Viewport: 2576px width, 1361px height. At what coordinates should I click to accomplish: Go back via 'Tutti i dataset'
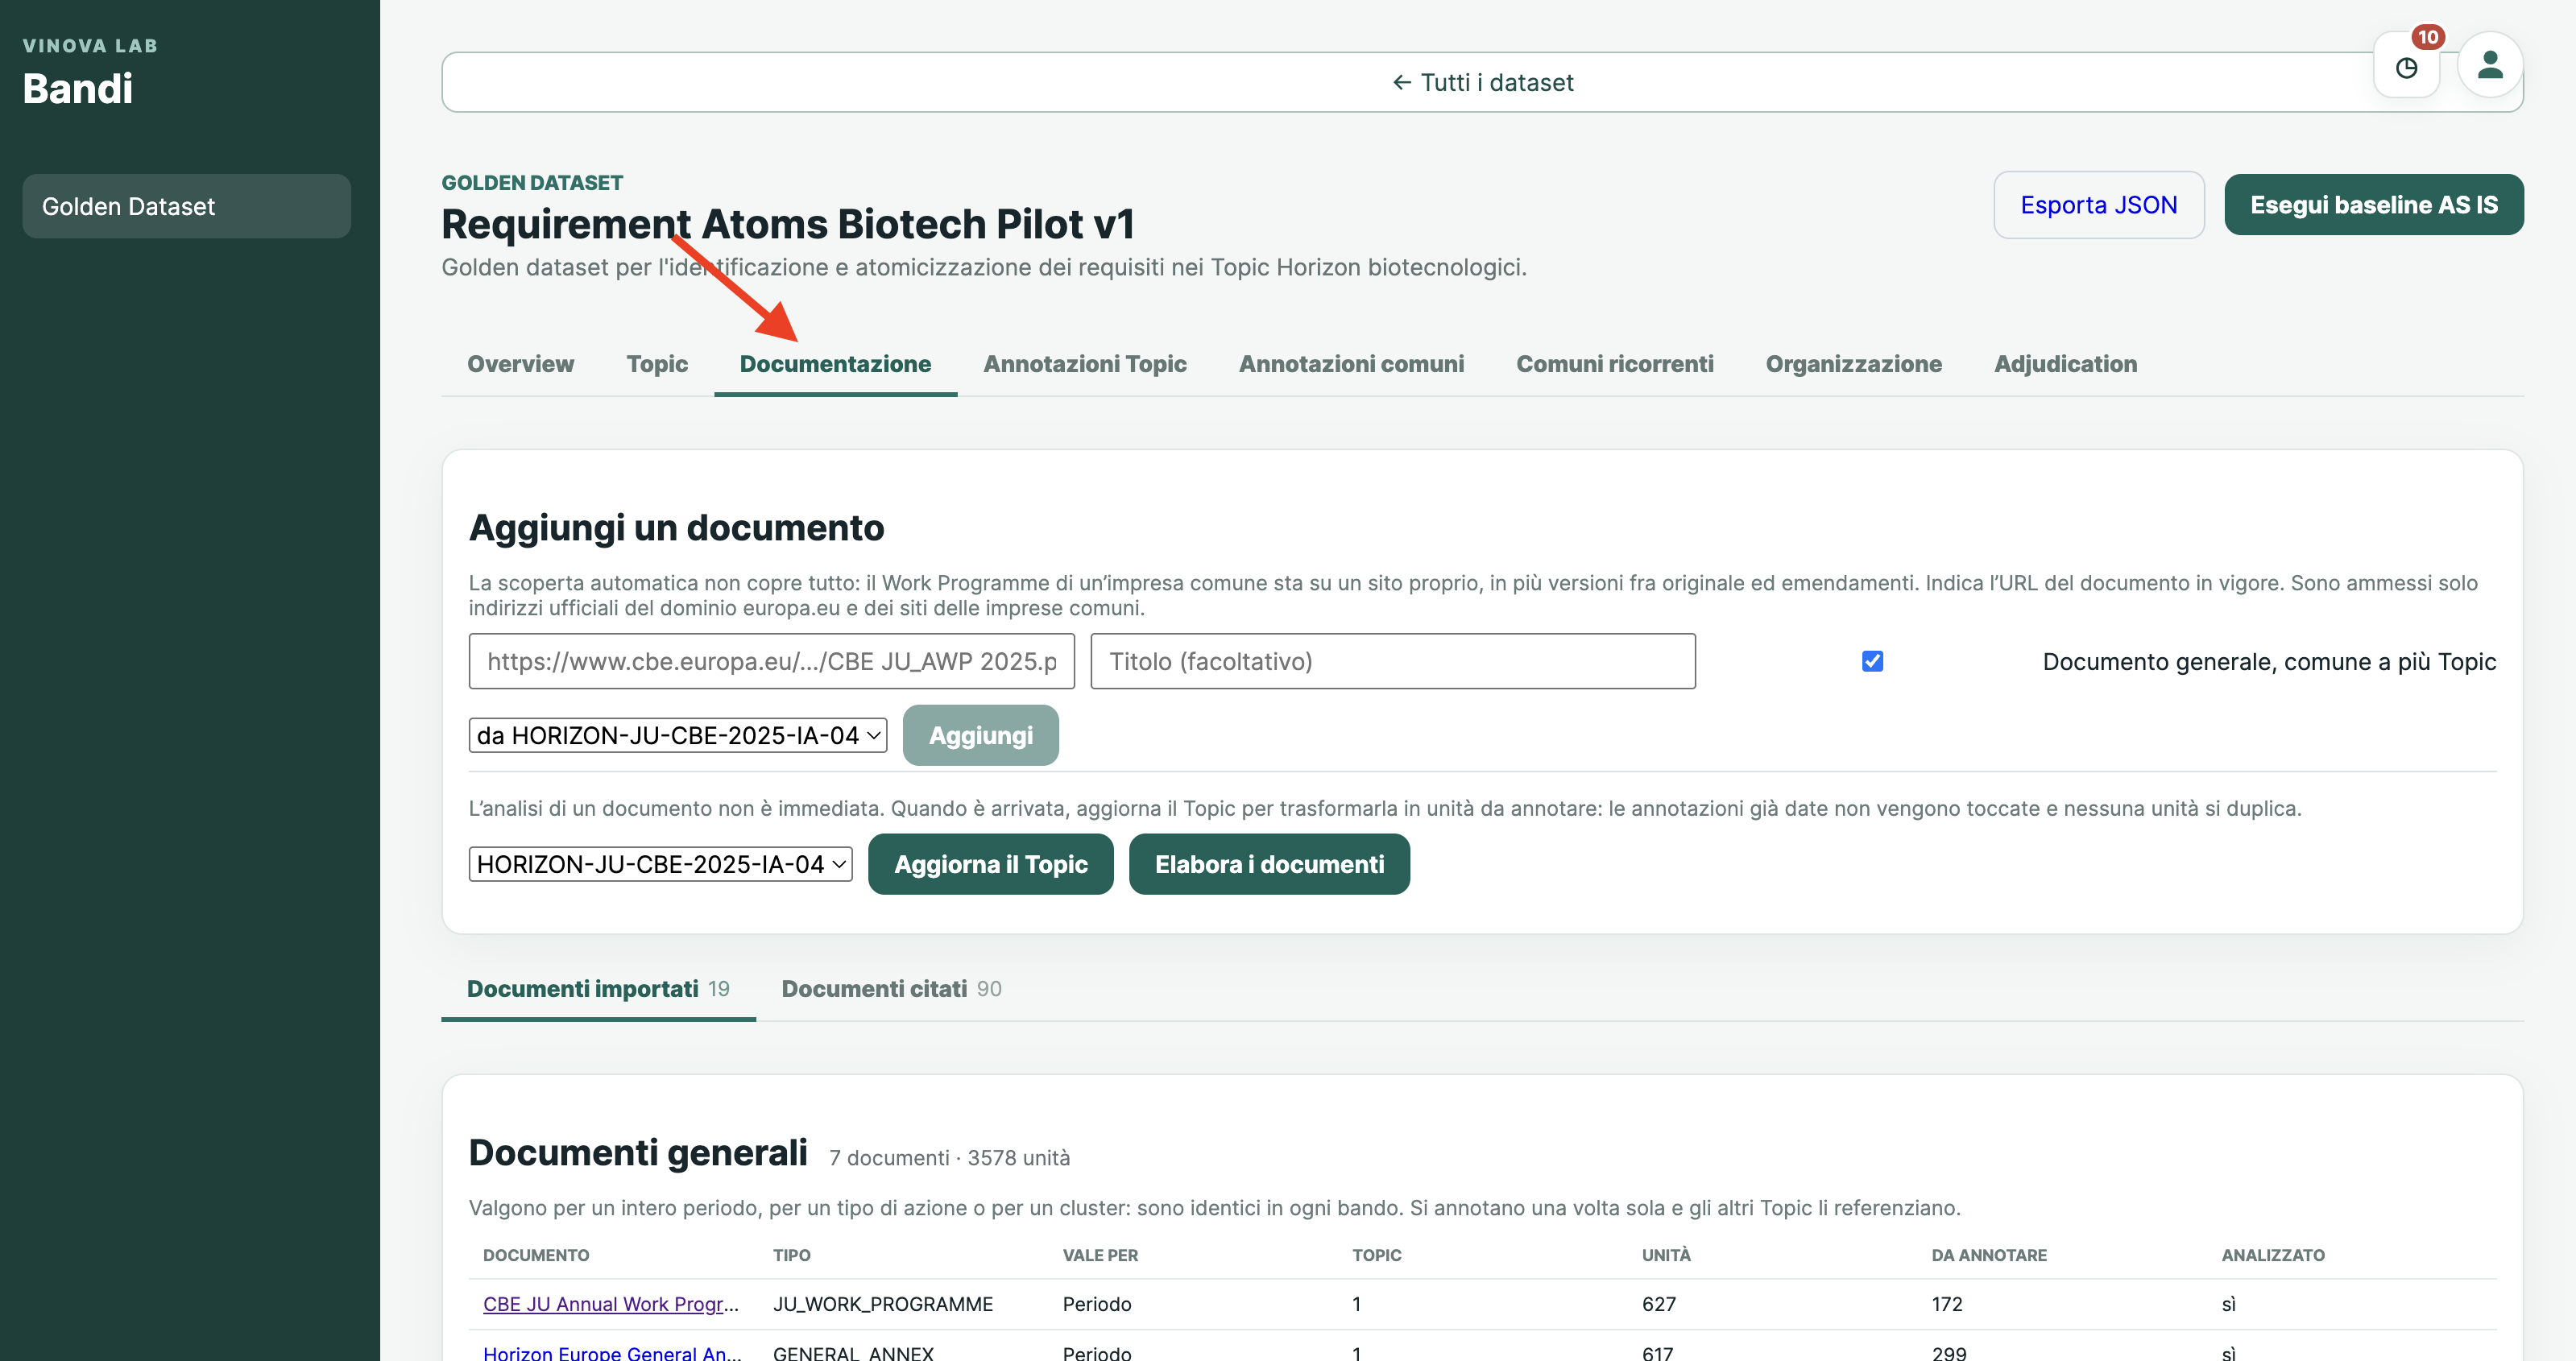1482,82
